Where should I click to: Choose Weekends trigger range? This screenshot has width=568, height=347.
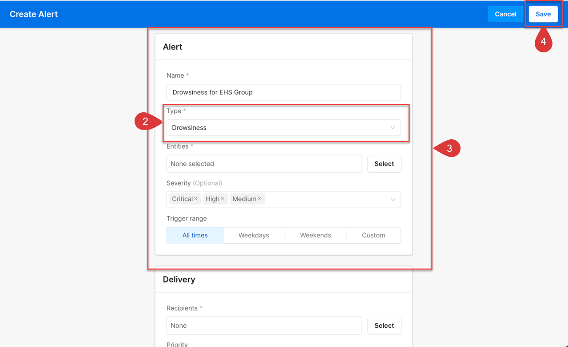315,235
